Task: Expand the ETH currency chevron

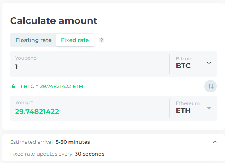Action: point(209,108)
